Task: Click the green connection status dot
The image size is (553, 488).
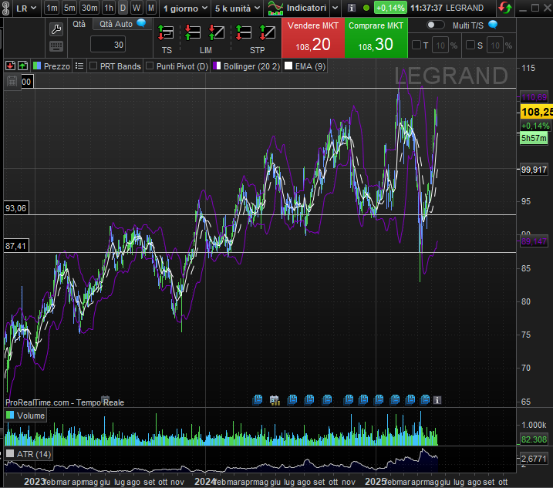Action: tap(366, 8)
